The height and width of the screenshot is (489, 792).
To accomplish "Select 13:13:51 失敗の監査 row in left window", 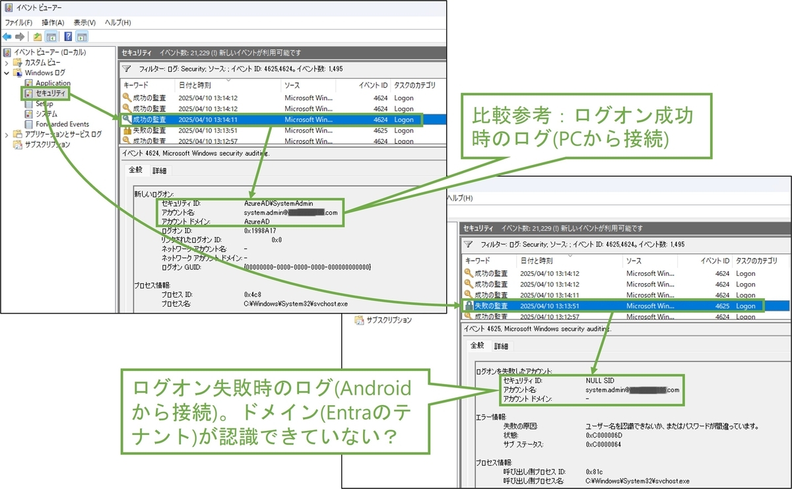I will (x=283, y=130).
